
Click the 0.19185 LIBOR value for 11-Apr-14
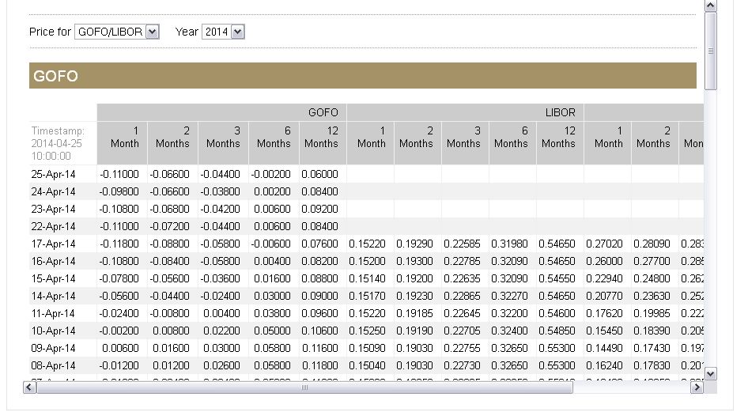click(414, 313)
